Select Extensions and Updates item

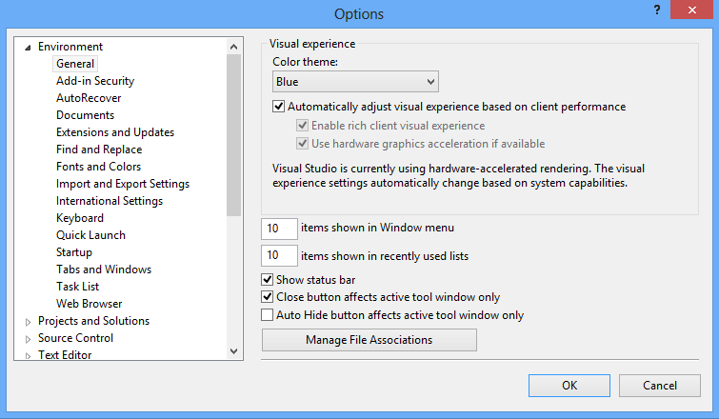(x=115, y=132)
